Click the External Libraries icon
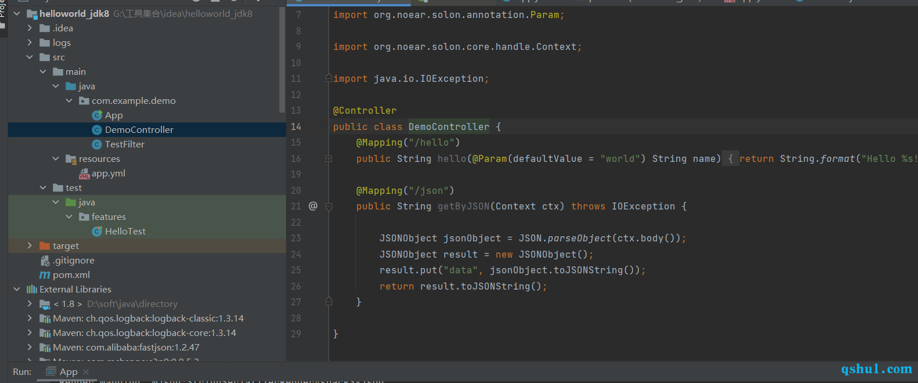Viewport: 918px width, 383px height. [x=32, y=290]
